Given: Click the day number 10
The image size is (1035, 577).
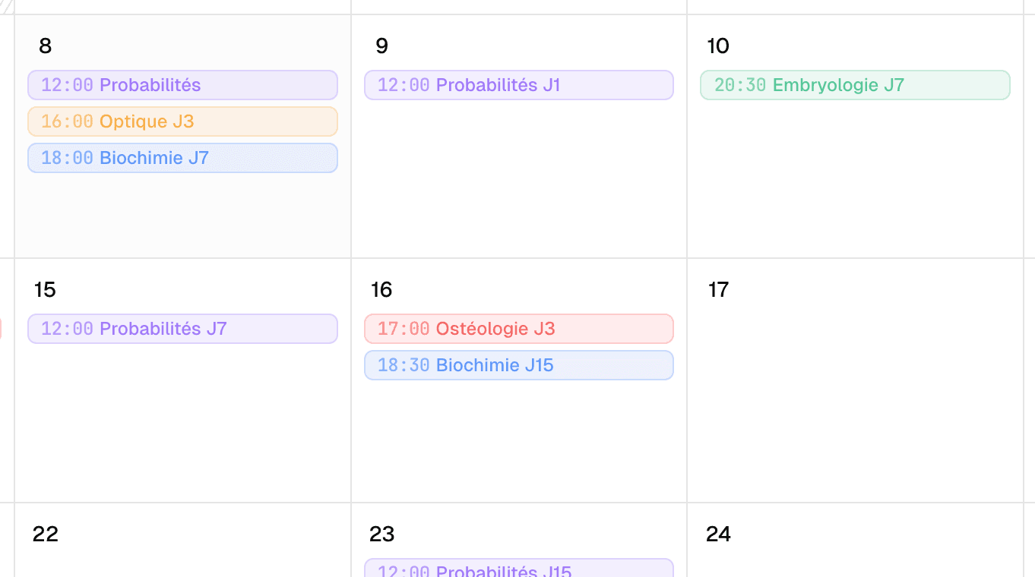Looking at the screenshot, I should click(x=718, y=46).
